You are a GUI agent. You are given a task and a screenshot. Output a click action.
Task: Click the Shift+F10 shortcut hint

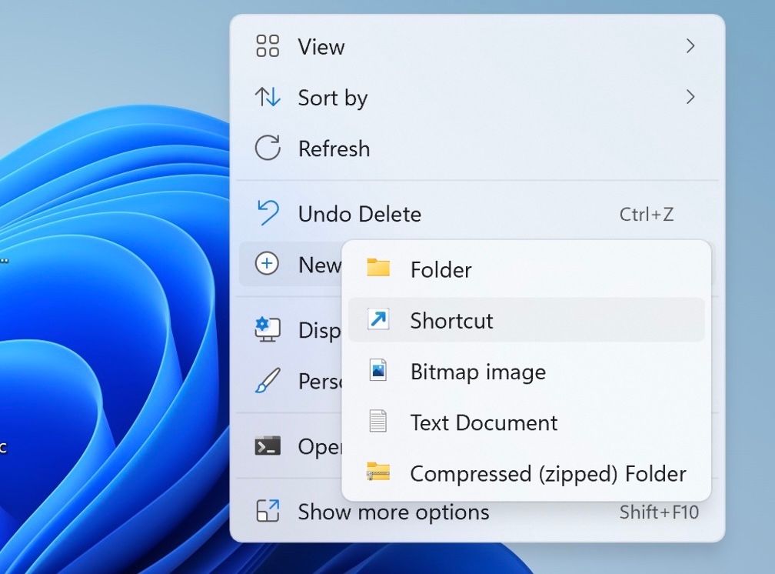[x=660, y=512]
